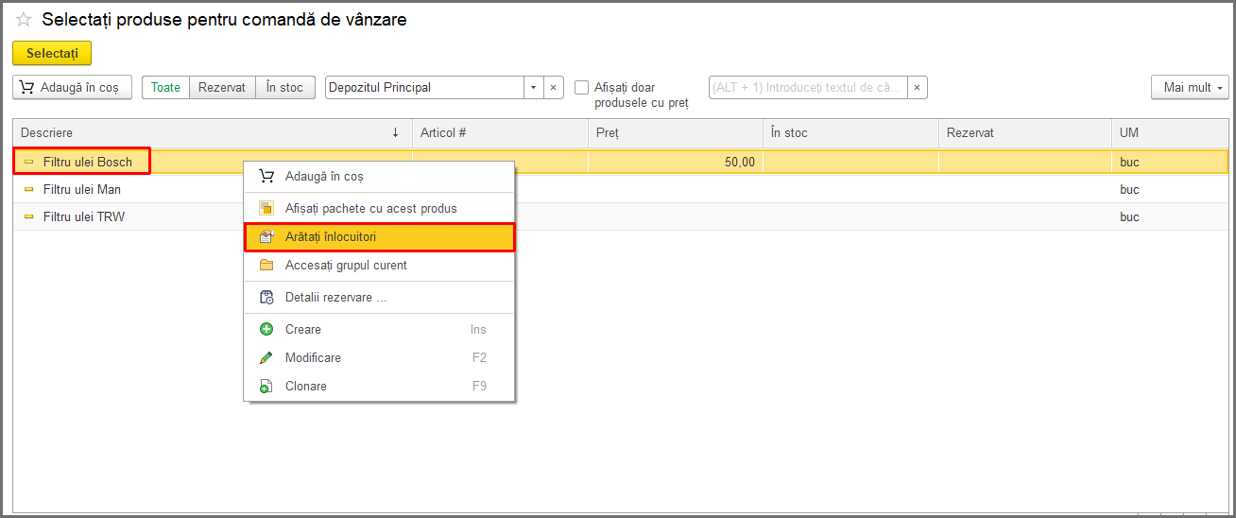Choose Arătați înlocuitori from context menu
The image size is (1236, 518).
[379, 237]
